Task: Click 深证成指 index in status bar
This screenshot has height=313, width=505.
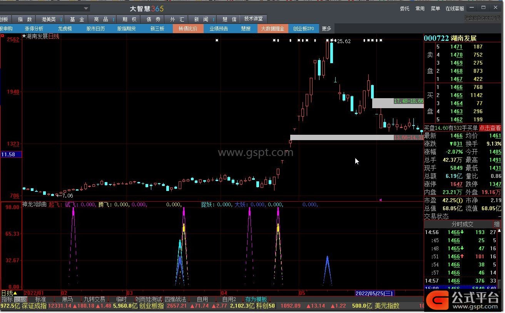Action: coord(34,306)
